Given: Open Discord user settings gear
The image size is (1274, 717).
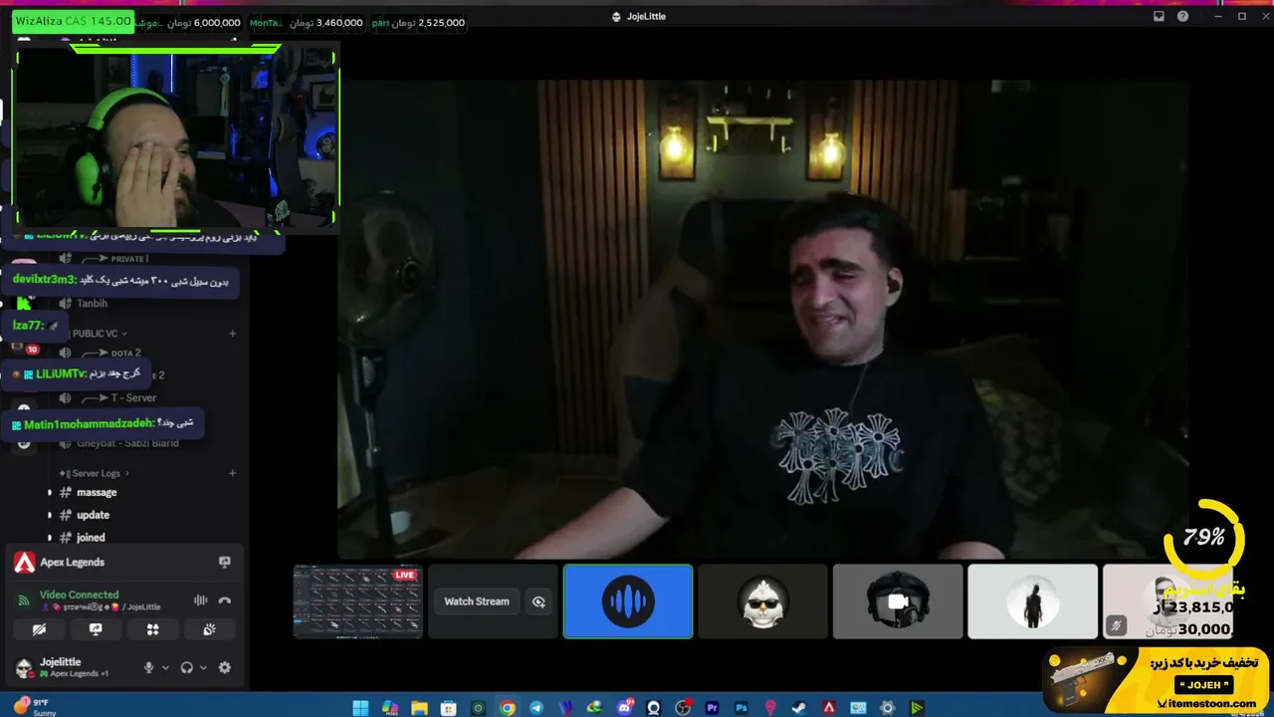Looking at the screenshot, I should (225, 668).
